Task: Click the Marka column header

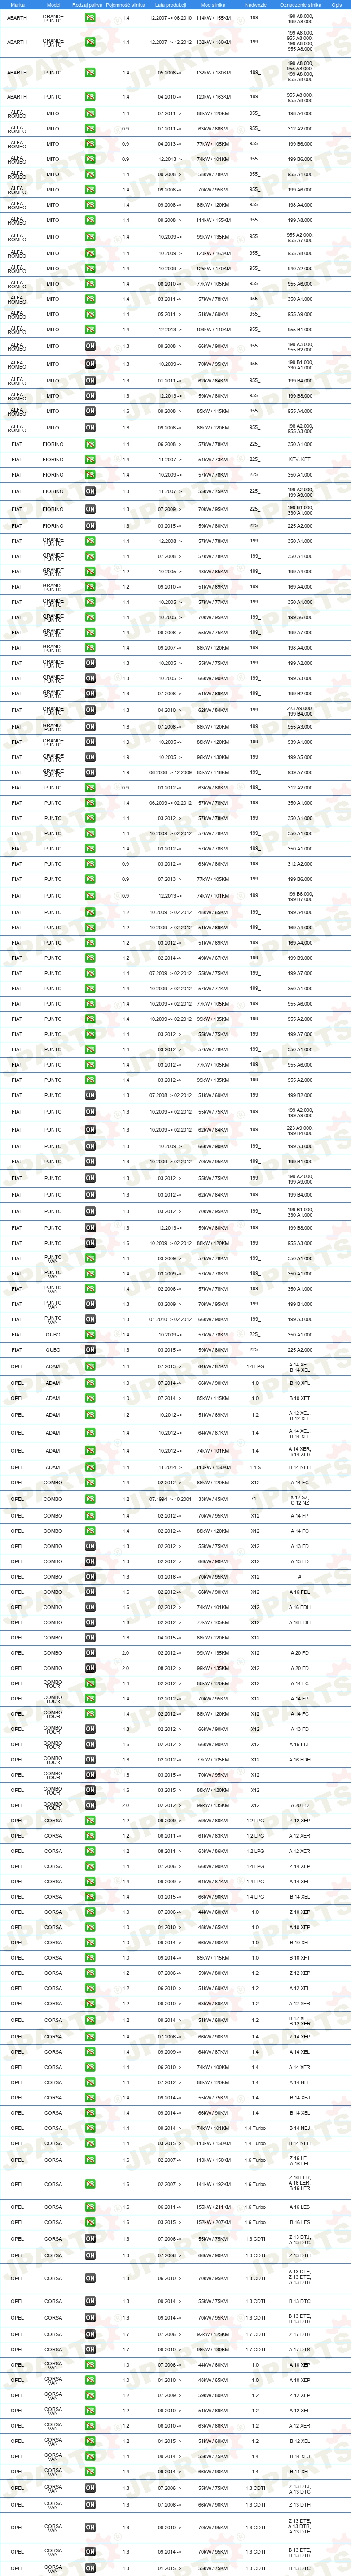Action: [17, 4]
